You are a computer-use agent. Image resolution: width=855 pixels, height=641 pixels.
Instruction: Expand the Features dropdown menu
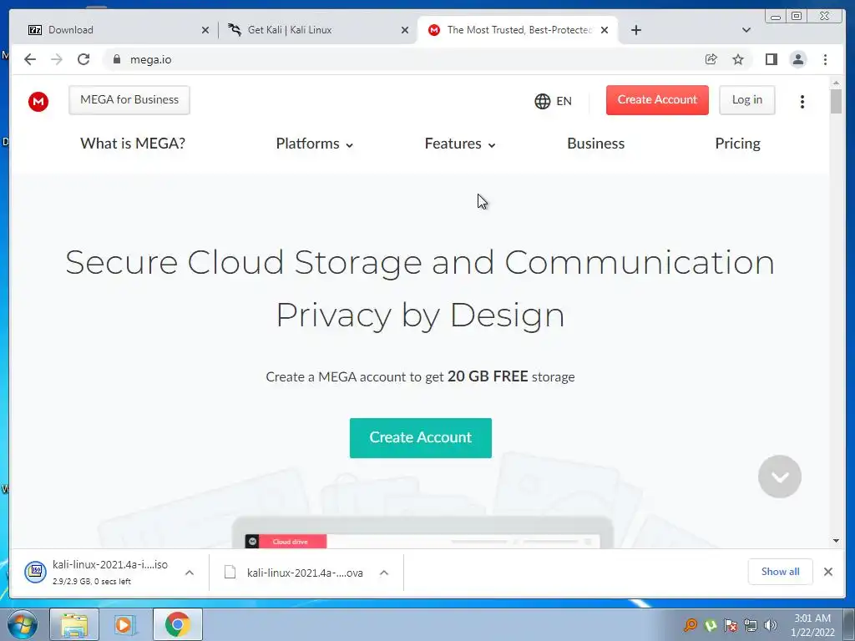tap(460, 144)
